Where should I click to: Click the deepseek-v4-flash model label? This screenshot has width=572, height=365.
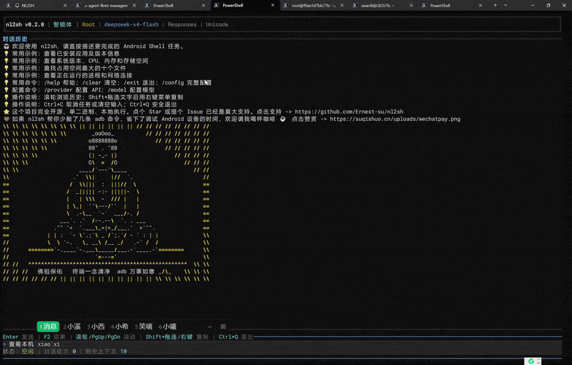132,24
